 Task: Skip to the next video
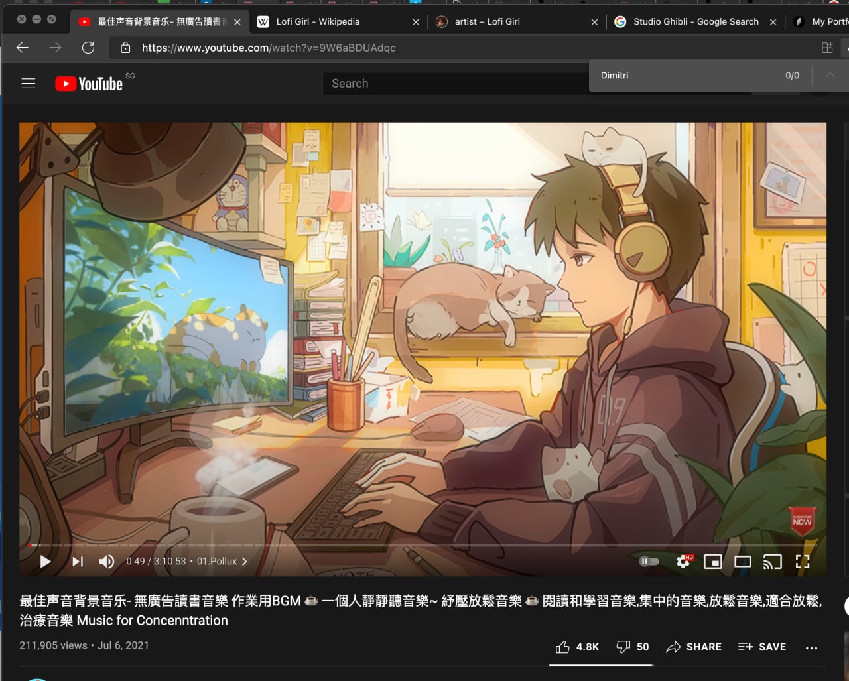(78, 562)
